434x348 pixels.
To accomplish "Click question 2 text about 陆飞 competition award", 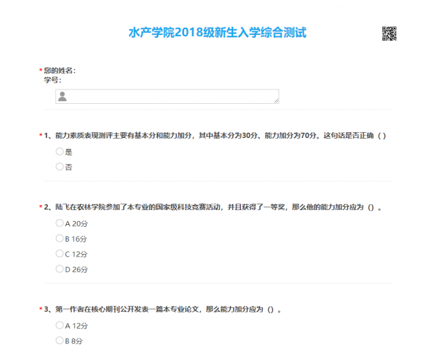I will (x=213, y=208).
